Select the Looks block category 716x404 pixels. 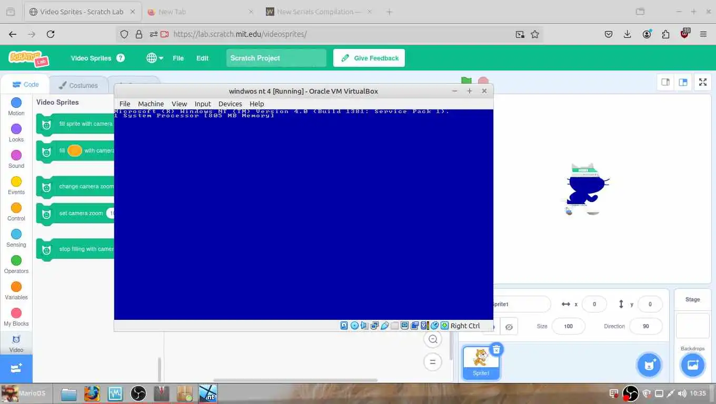16,133
